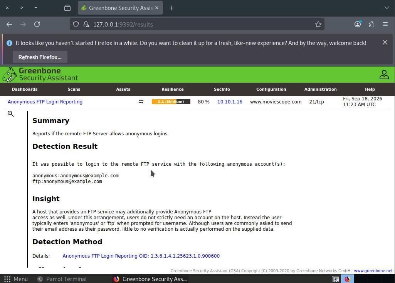The height and width of the screenshot is (283, 395).
Task: Open the SecInfo menu
Action: coord(222,89)
